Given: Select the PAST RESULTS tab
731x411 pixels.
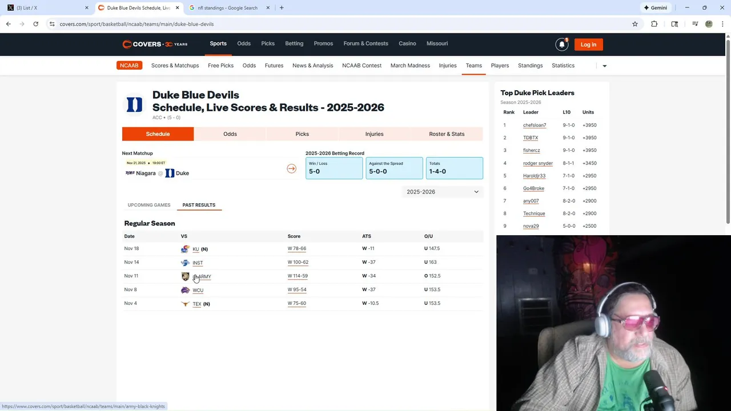Looking at the screenshot, I should [199, 205].
